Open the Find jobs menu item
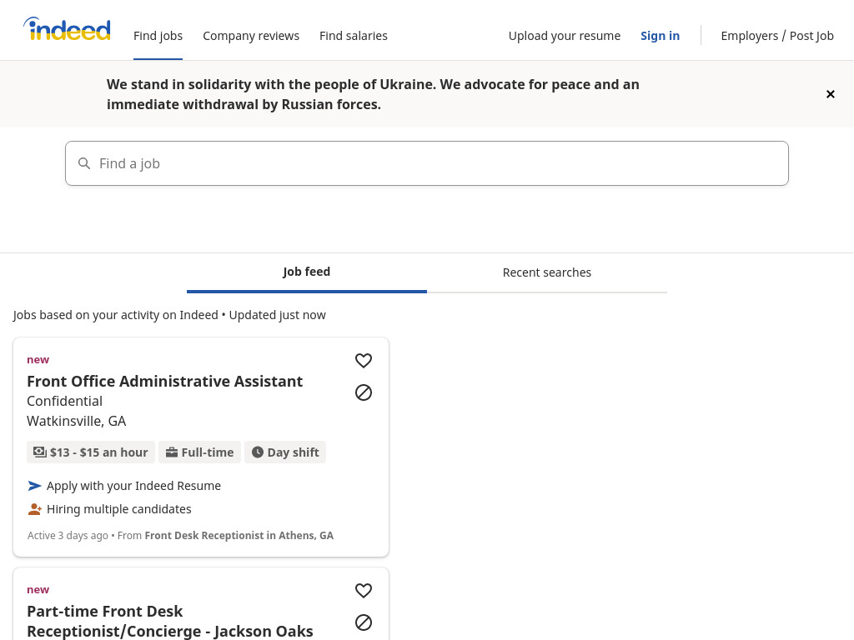 point(158,36)
